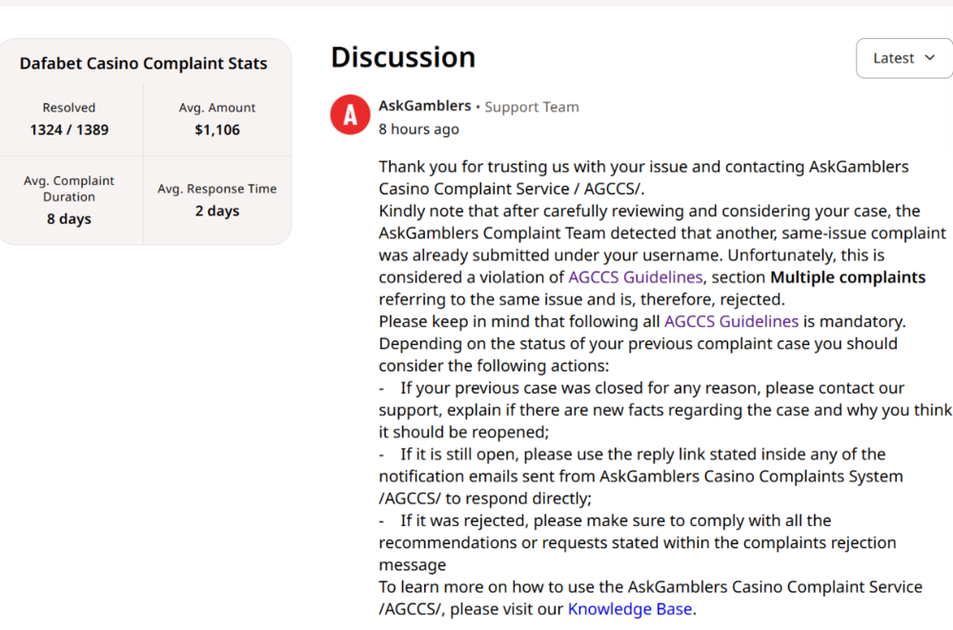The width and height of the screenshot is (953, 630).
Task: Open the first AGCCS Guidelines link
Action: click(635, 277)
